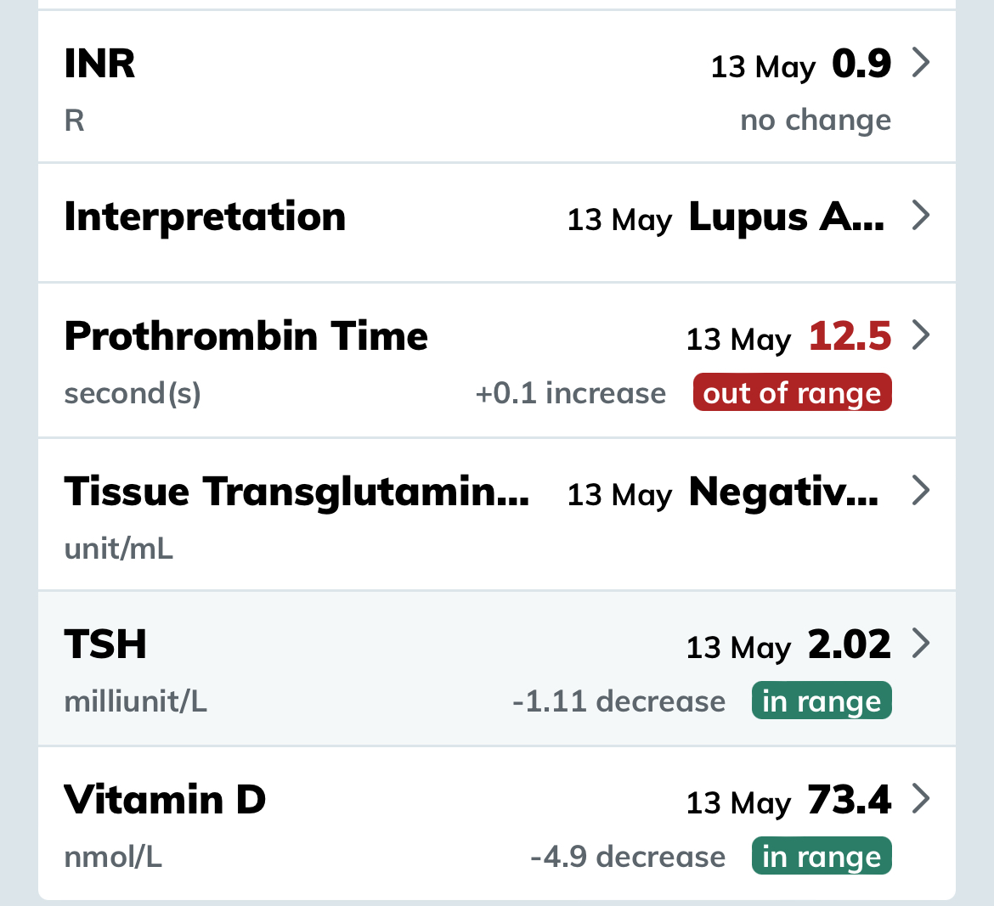Open Prothrombin Time details chevron

[921, 335]
